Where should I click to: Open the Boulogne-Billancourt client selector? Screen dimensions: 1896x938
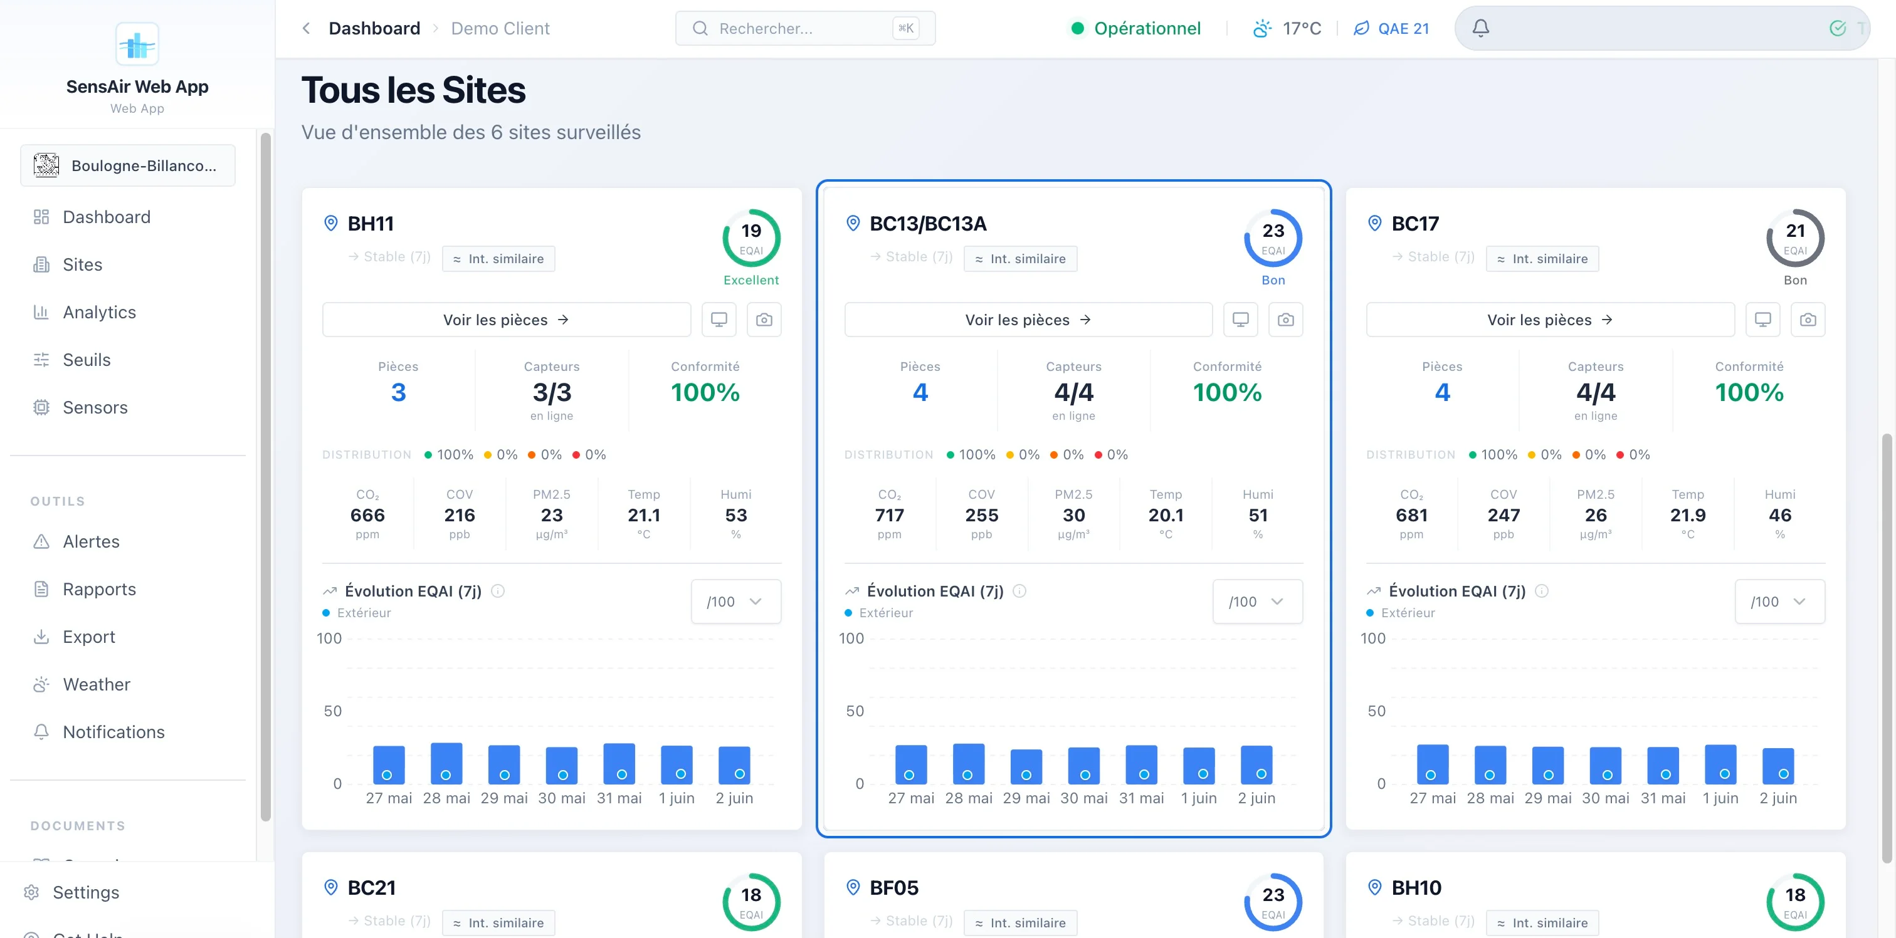click(x=127, y=165)
